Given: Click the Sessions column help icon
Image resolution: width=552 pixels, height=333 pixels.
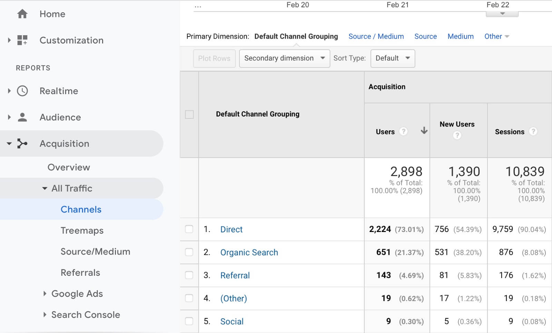Looking at the screenshot, I should [x=533, y=131].
